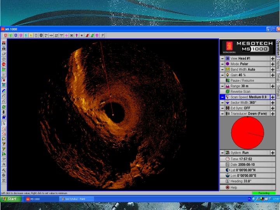
Task: Increase Scan Speed with plus button
Action: click(273, 97)
